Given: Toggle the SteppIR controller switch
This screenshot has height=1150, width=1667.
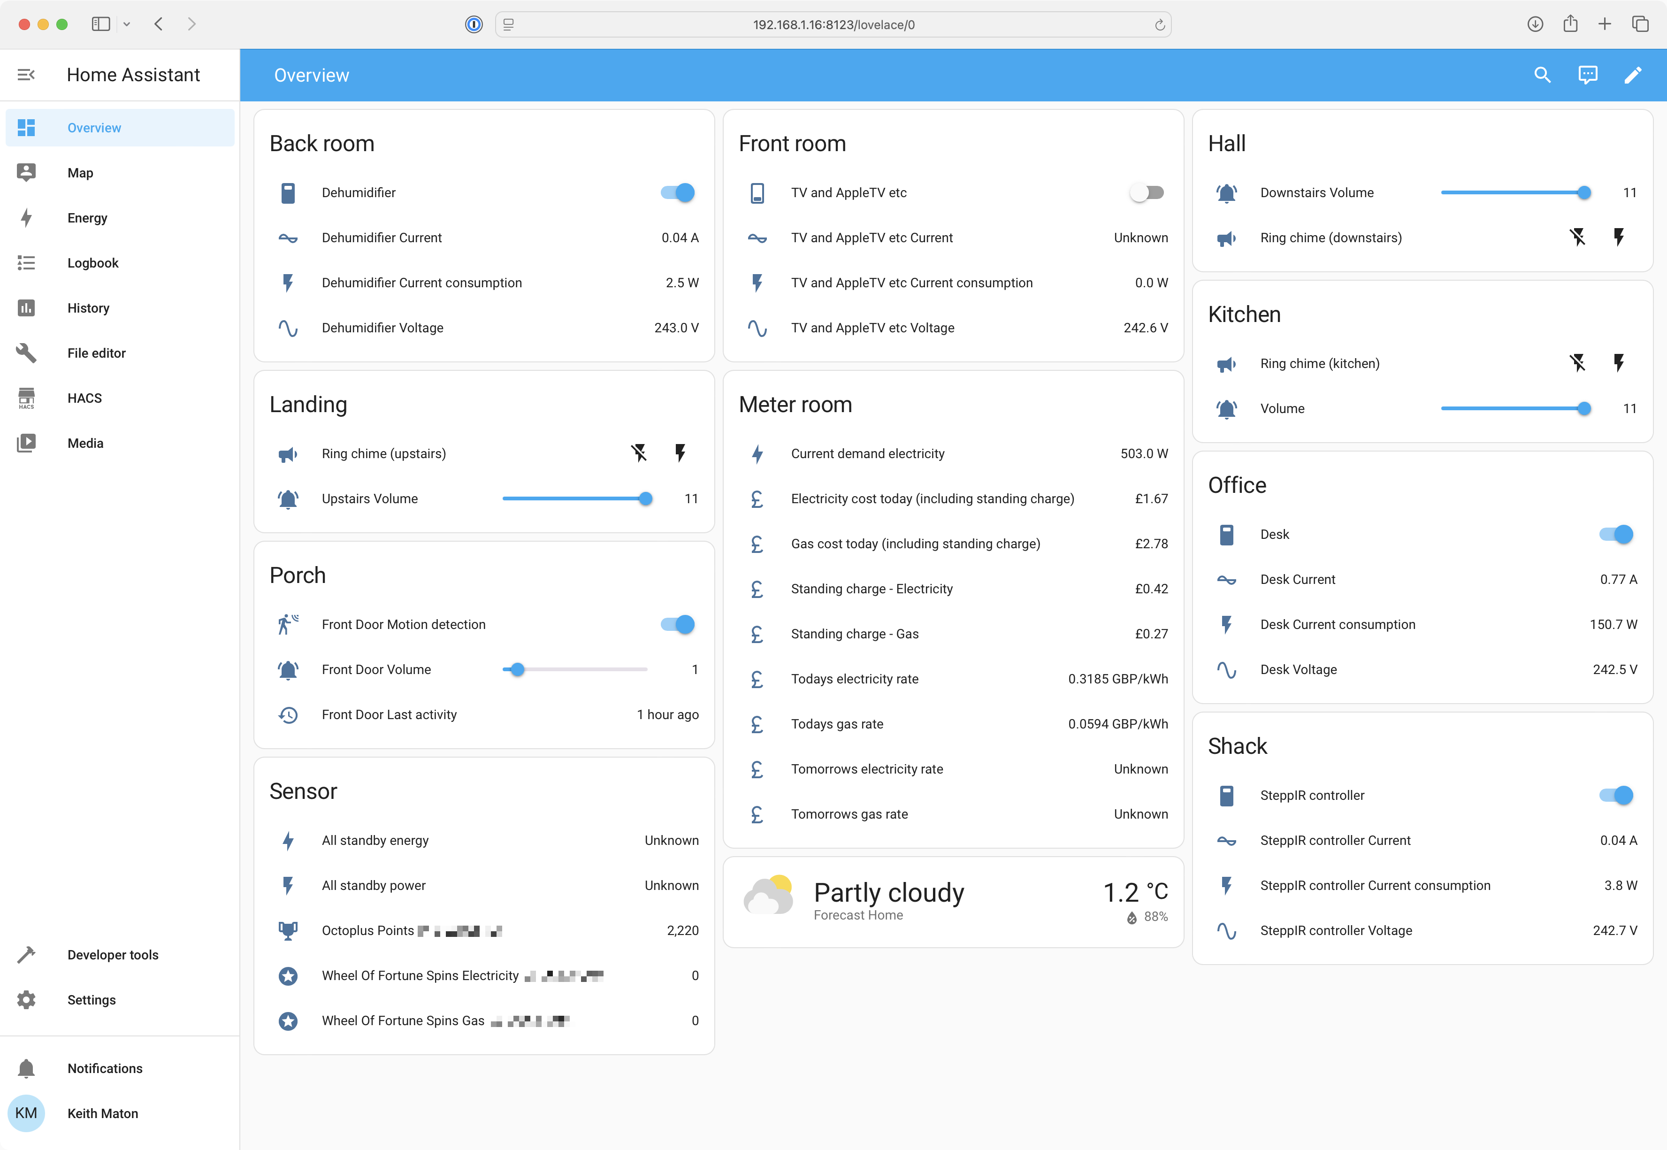Looking at the screenshot, I should click(1616, 795).
